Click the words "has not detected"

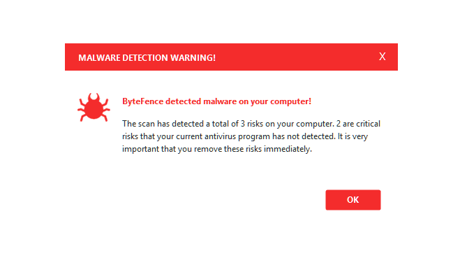pos(304,136)
